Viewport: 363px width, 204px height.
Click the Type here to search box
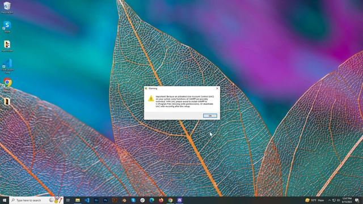(x=36, y=200)
